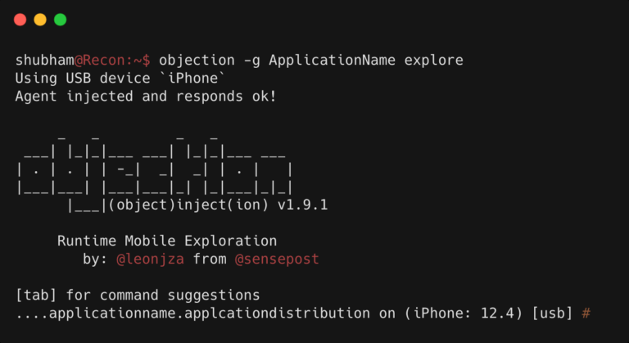
Task: Click the yellow minimize window button
Action: point(40,20)
